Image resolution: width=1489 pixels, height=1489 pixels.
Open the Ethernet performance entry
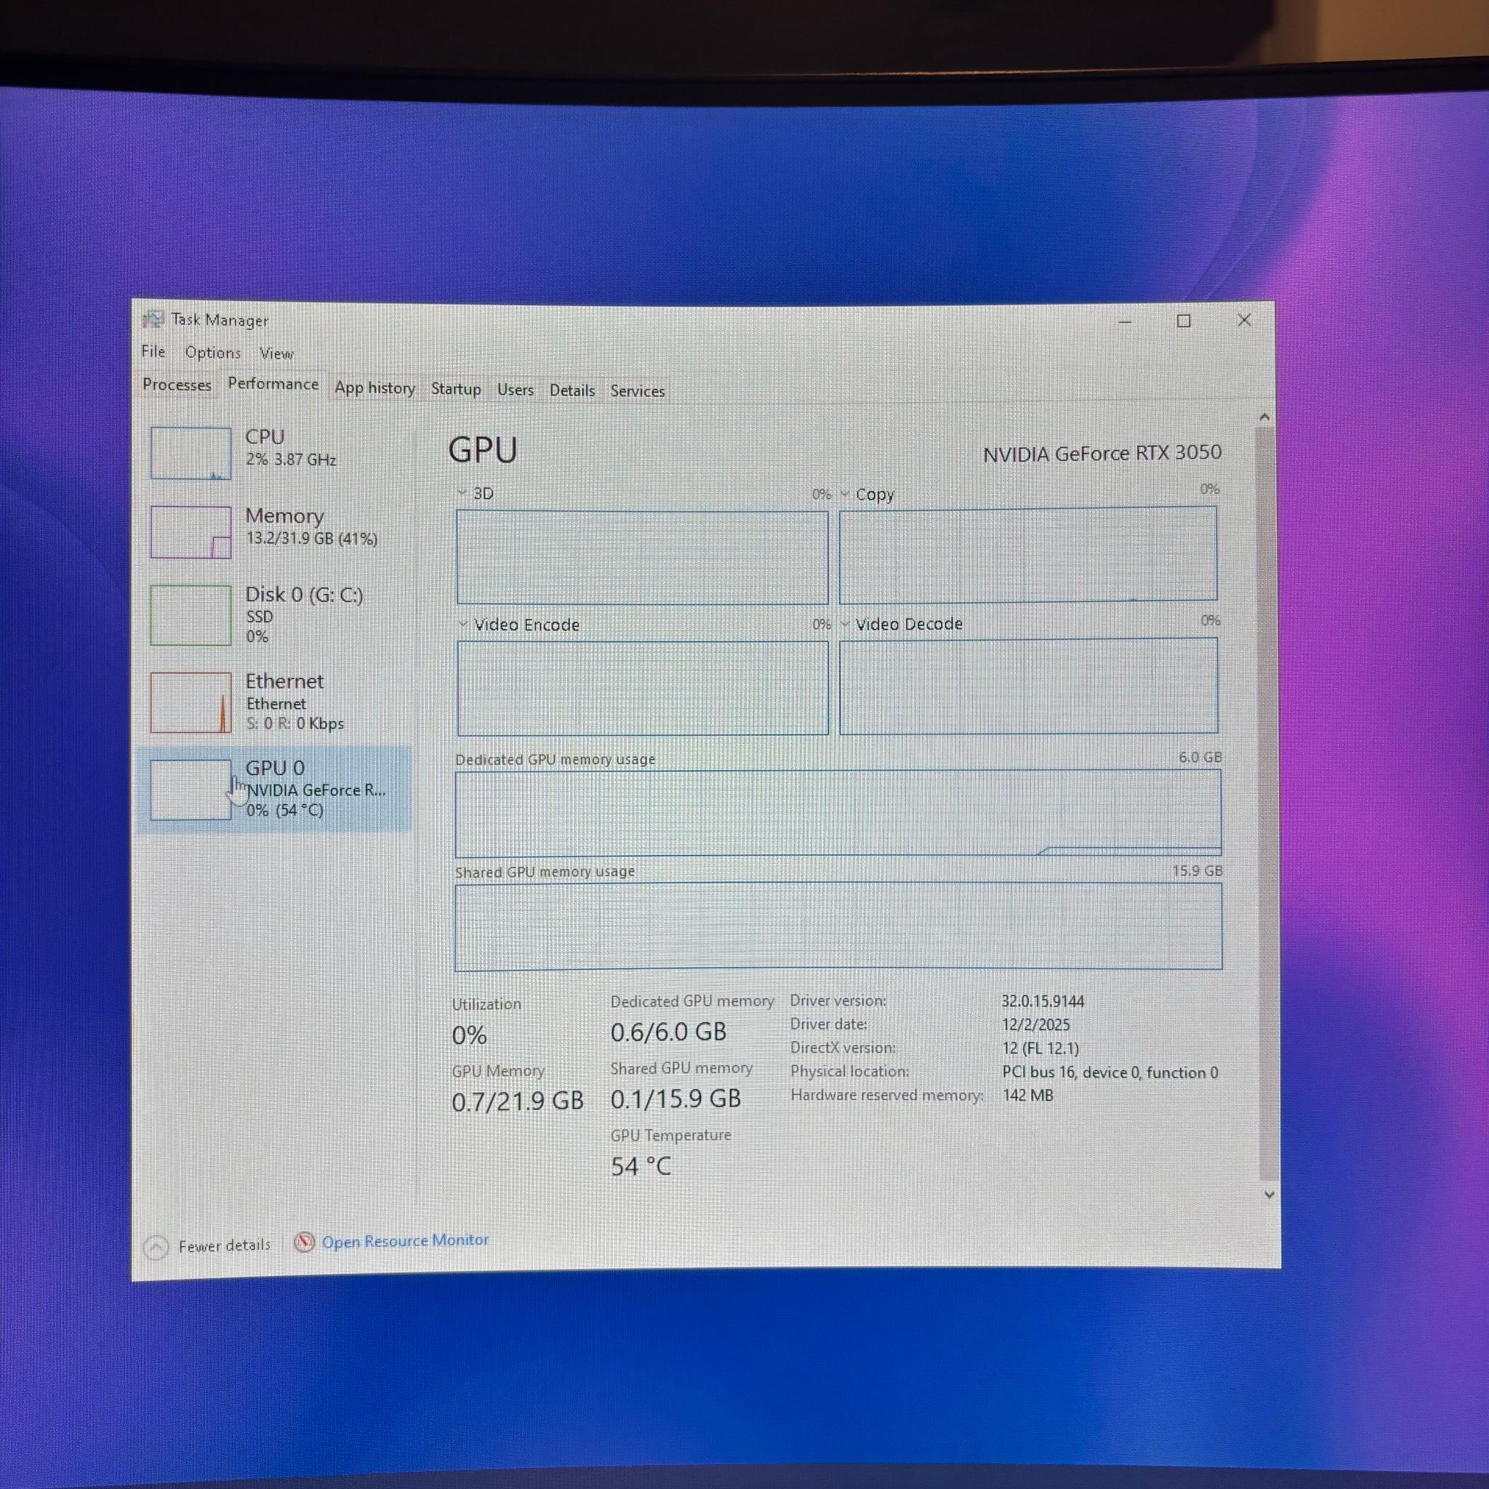tap(273, 702)
